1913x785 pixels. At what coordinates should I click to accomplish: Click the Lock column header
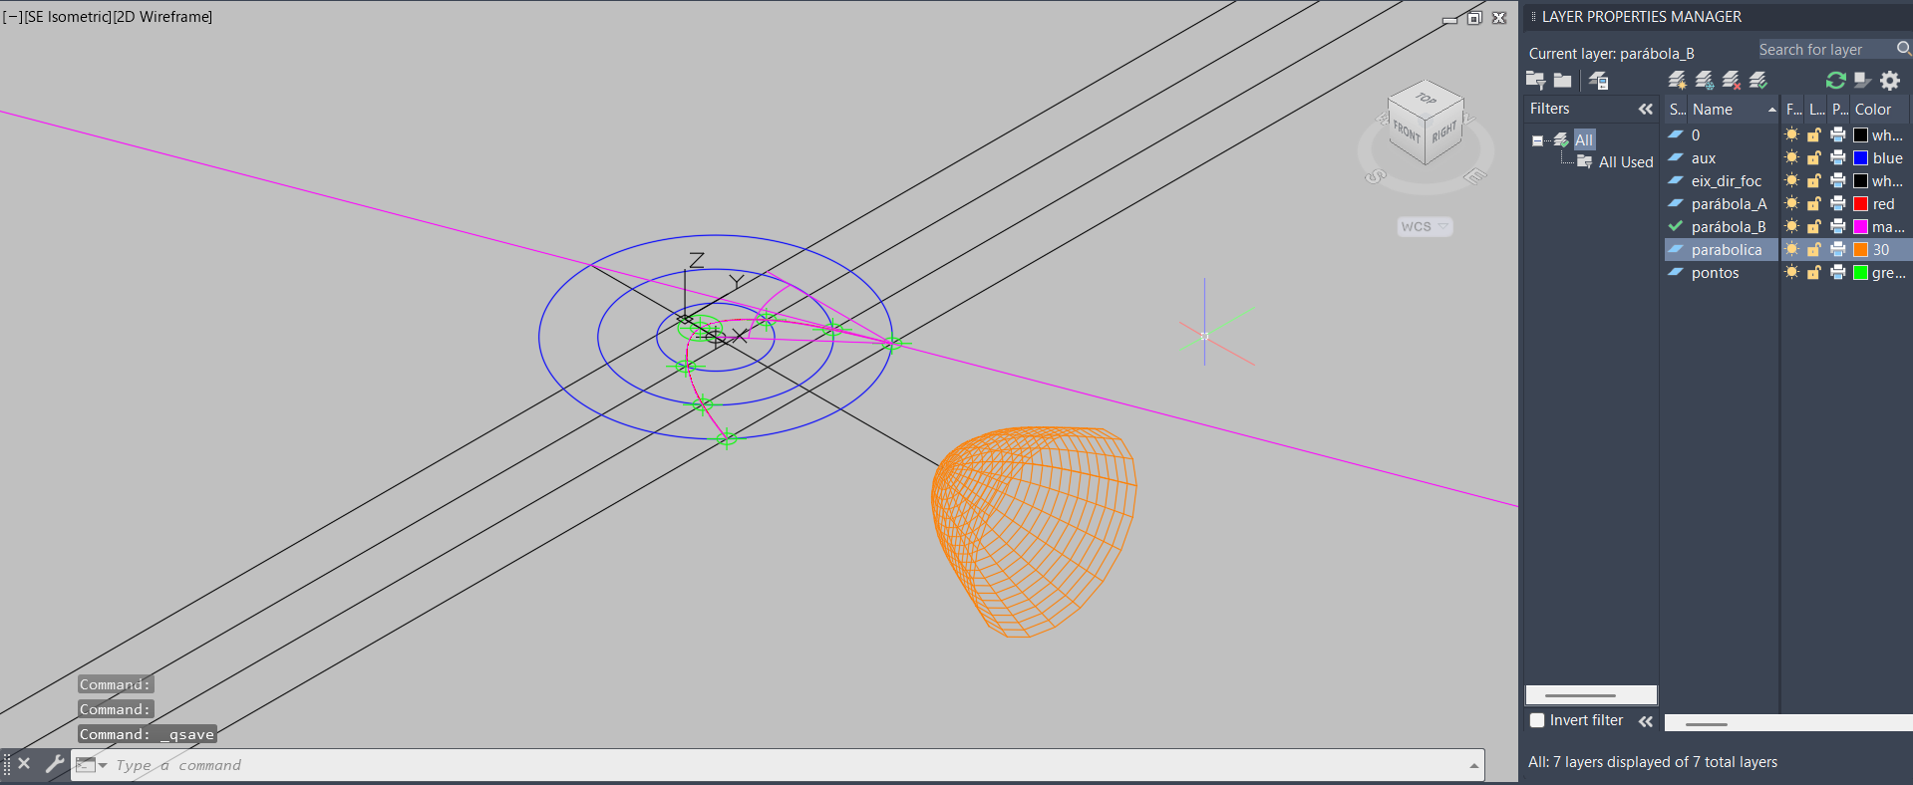[x=1816, y=110]
